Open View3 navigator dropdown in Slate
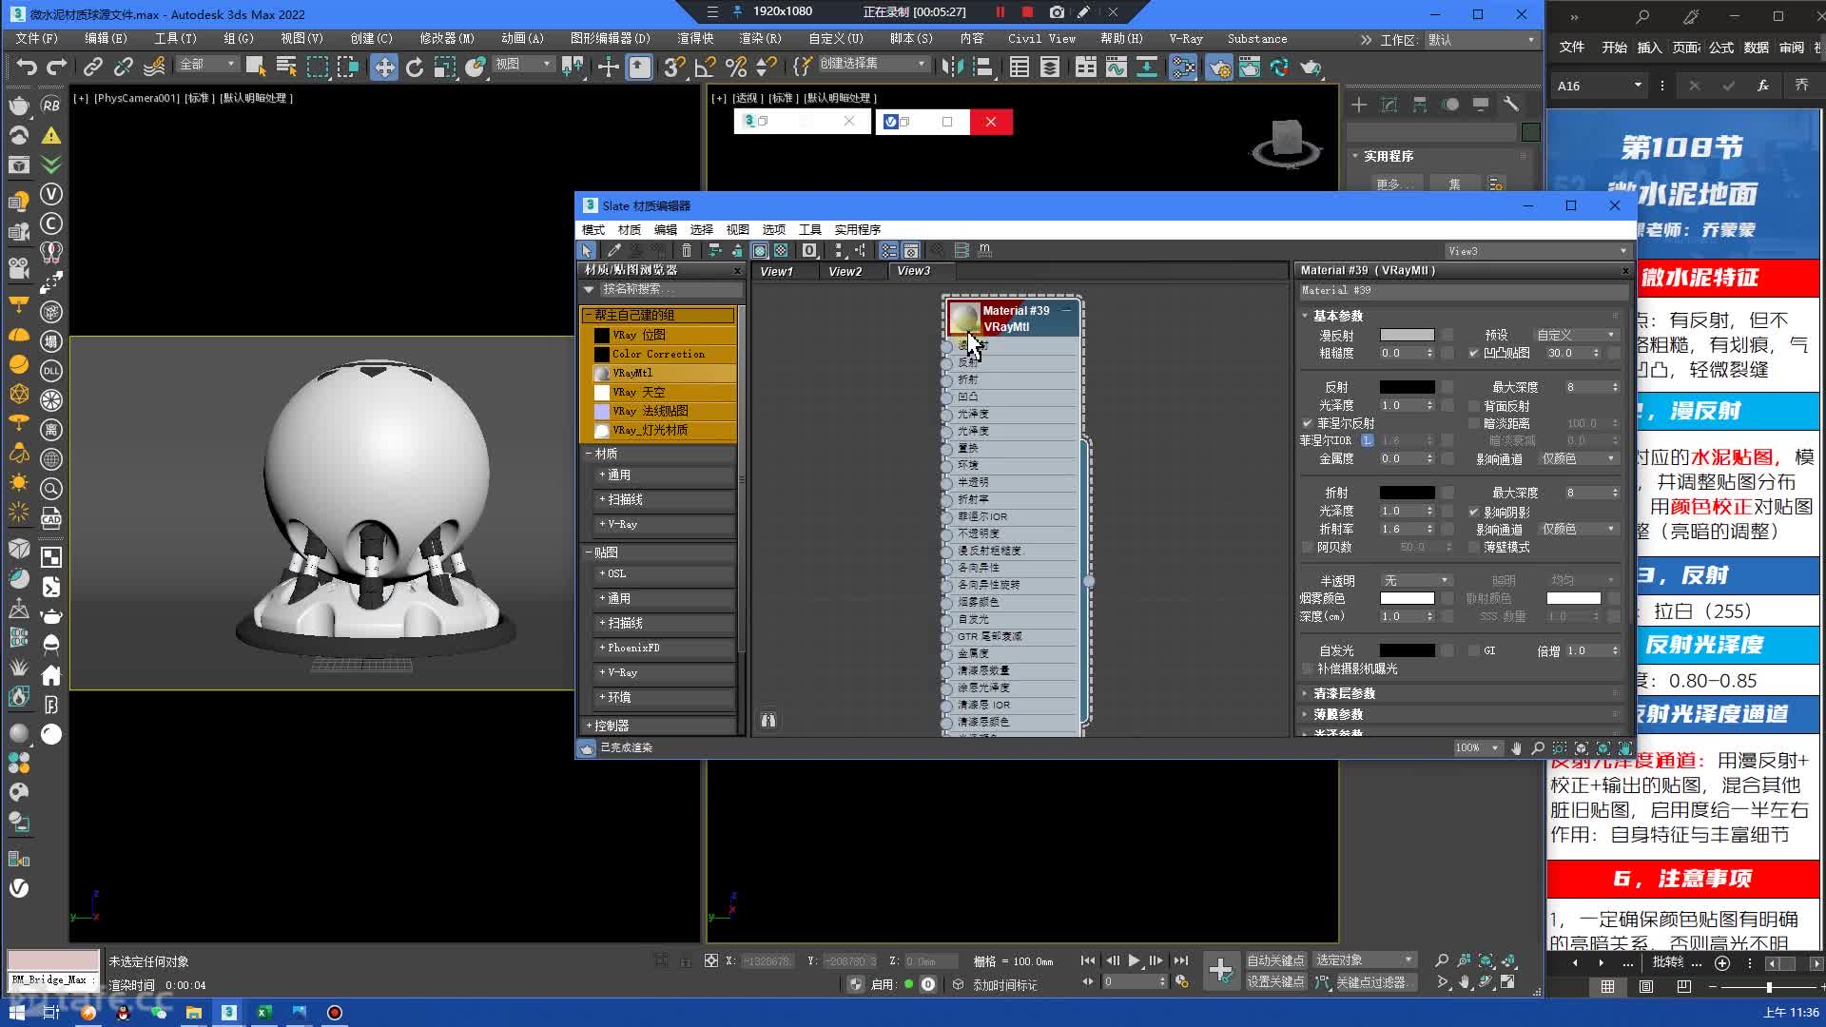 click(1536, 251)
